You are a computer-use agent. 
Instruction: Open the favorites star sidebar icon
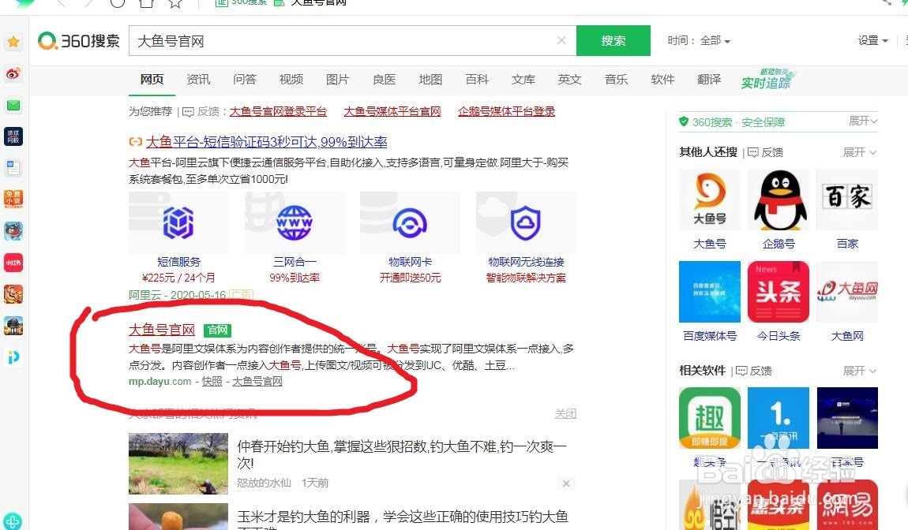click(13, 42)
